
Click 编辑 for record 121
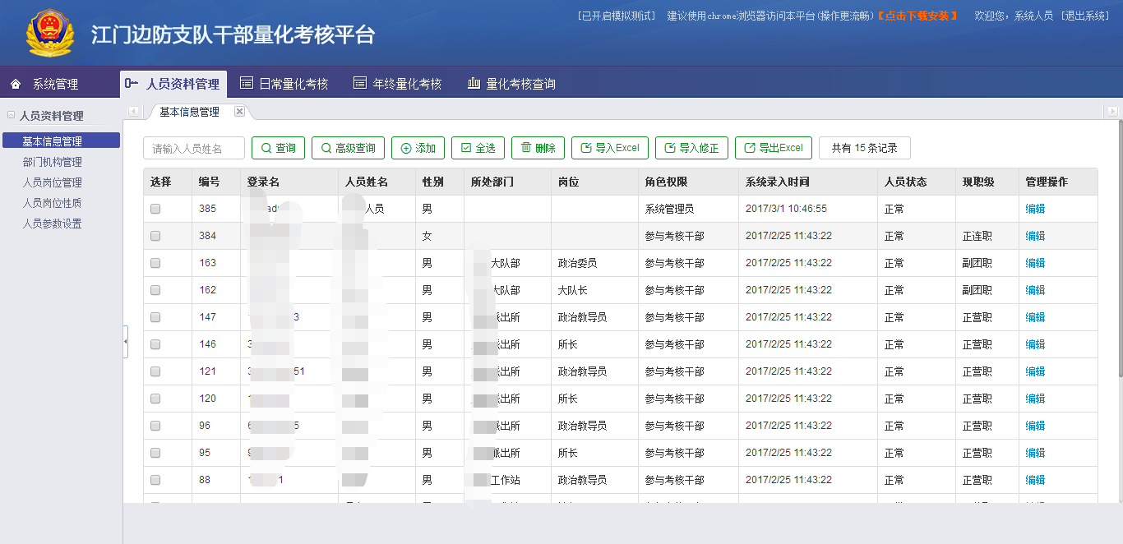pos(1035,371)
